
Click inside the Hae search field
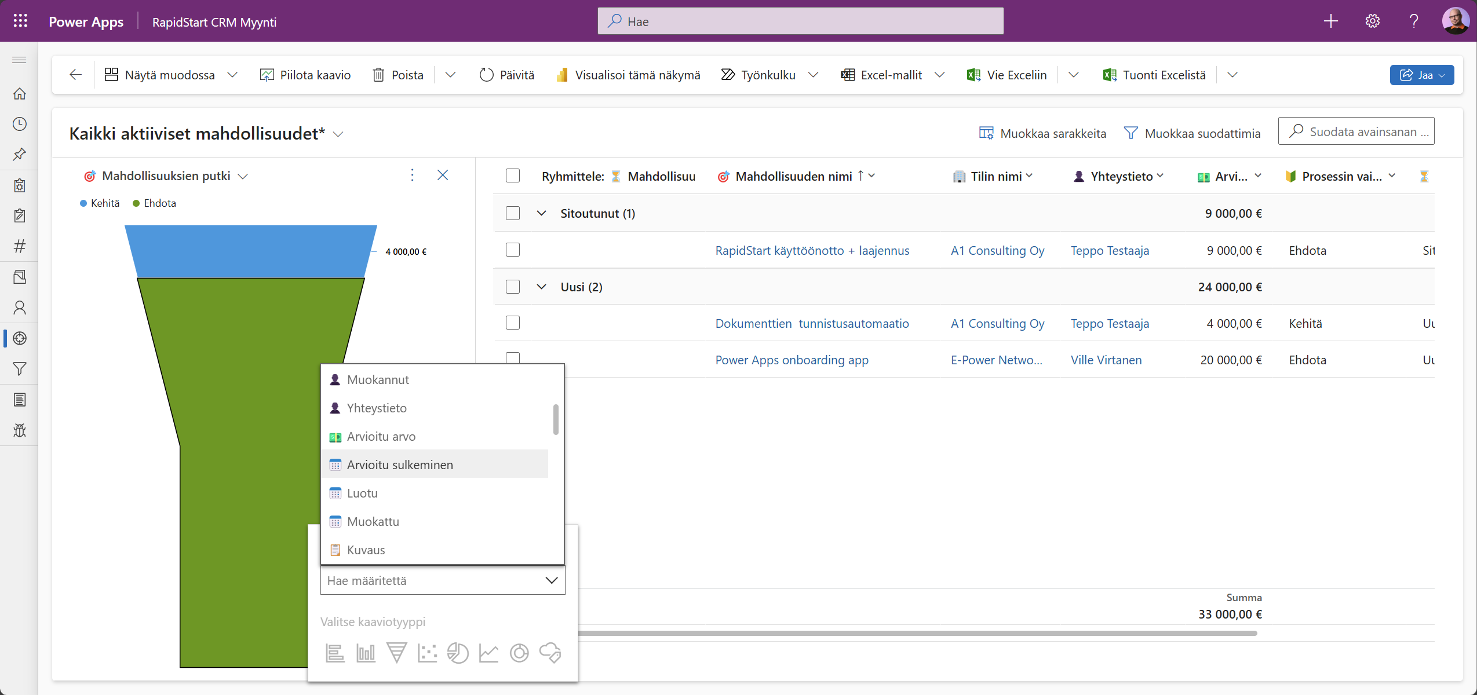[x=800, y=21]
